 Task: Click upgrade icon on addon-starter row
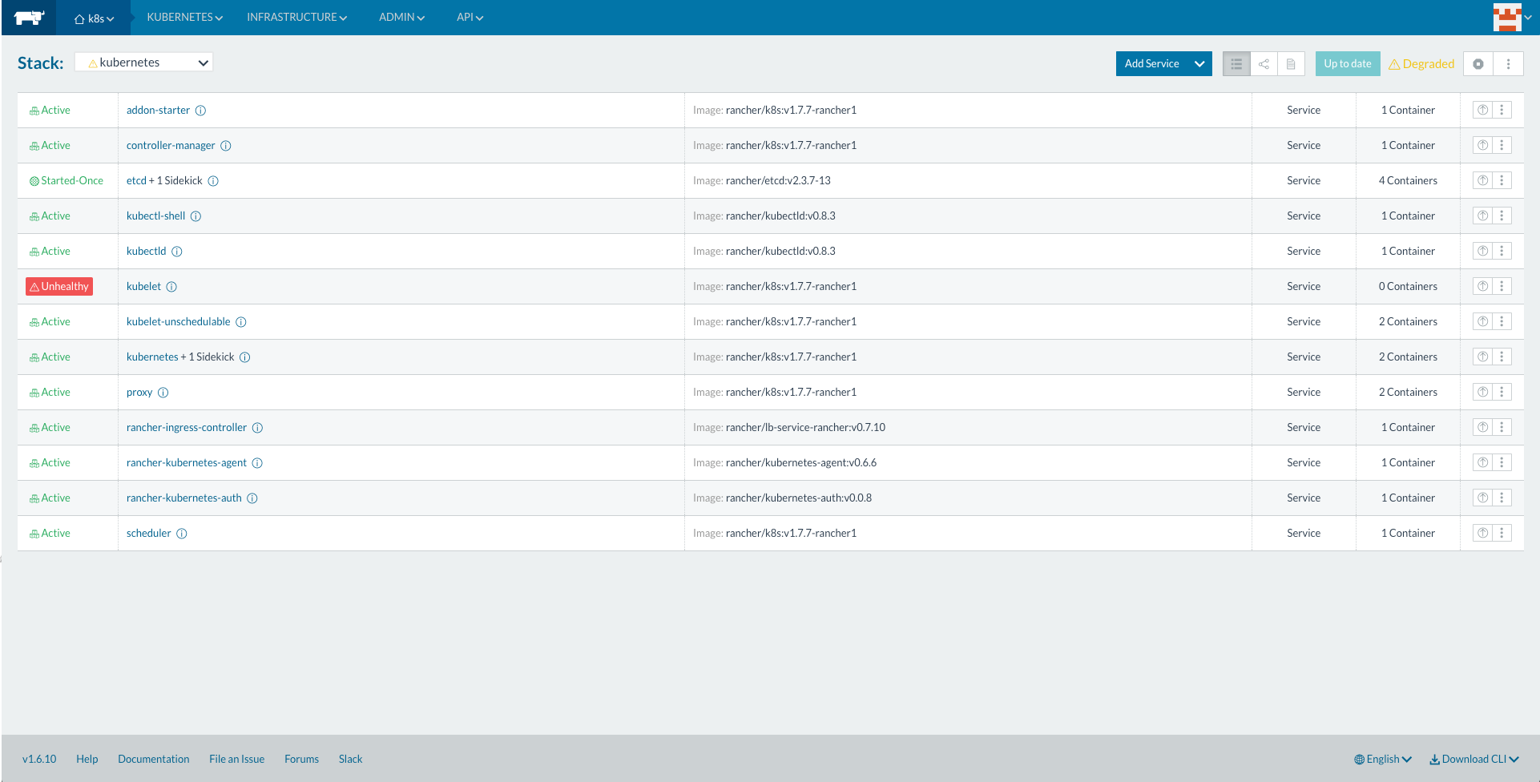pos(1483,111)
